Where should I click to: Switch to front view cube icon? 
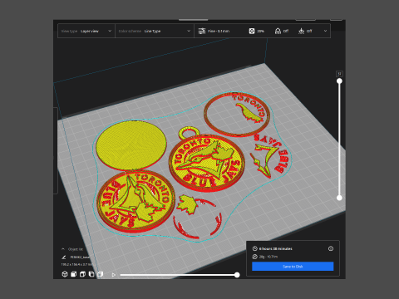tap(73, 274)
